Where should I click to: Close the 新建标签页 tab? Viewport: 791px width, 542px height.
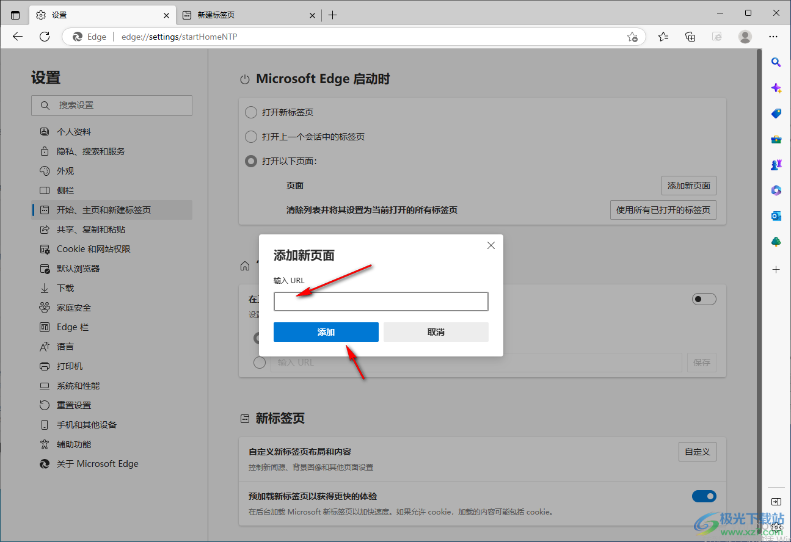[x=312, y=15]
